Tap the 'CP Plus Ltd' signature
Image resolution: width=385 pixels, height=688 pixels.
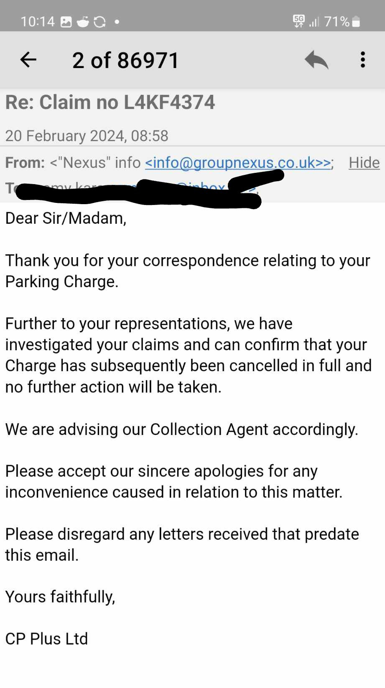(46, 639)
